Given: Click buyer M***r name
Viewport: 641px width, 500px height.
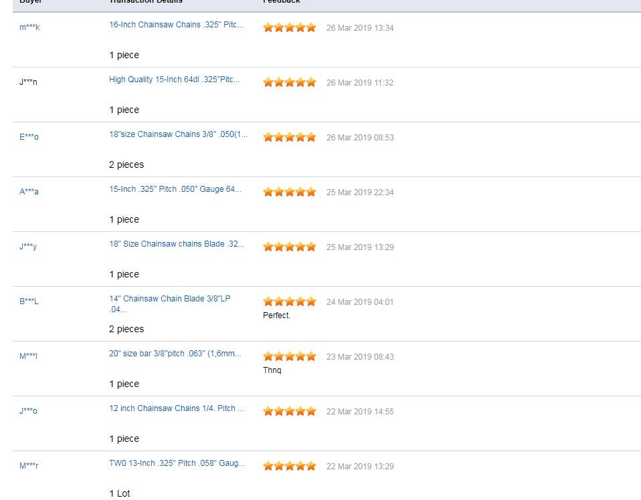Looking at the screenshot, I should point(29,466).
